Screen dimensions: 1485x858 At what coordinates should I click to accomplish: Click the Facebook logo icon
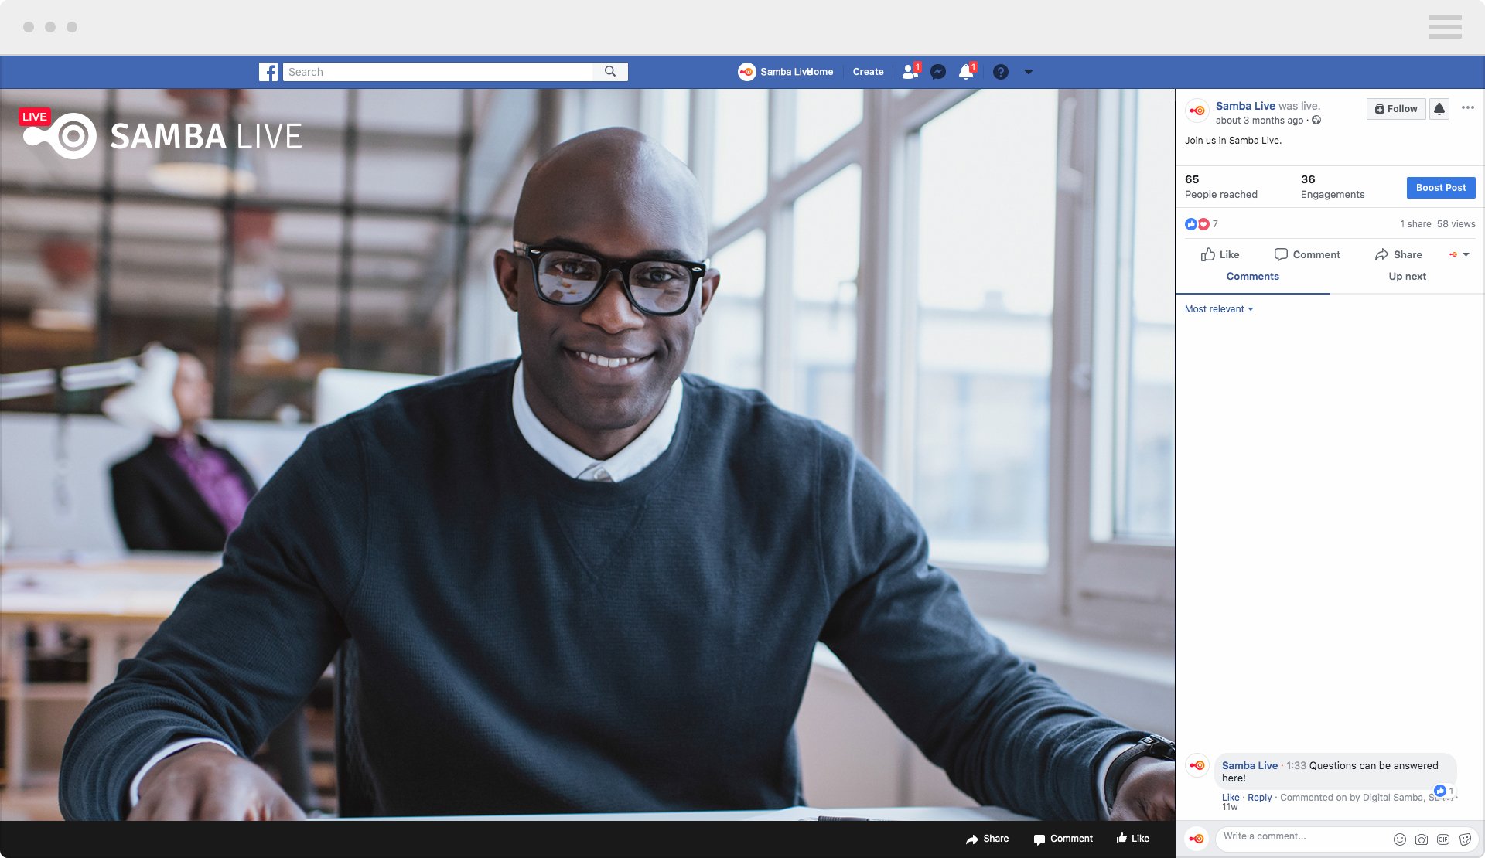coord(268,71)
